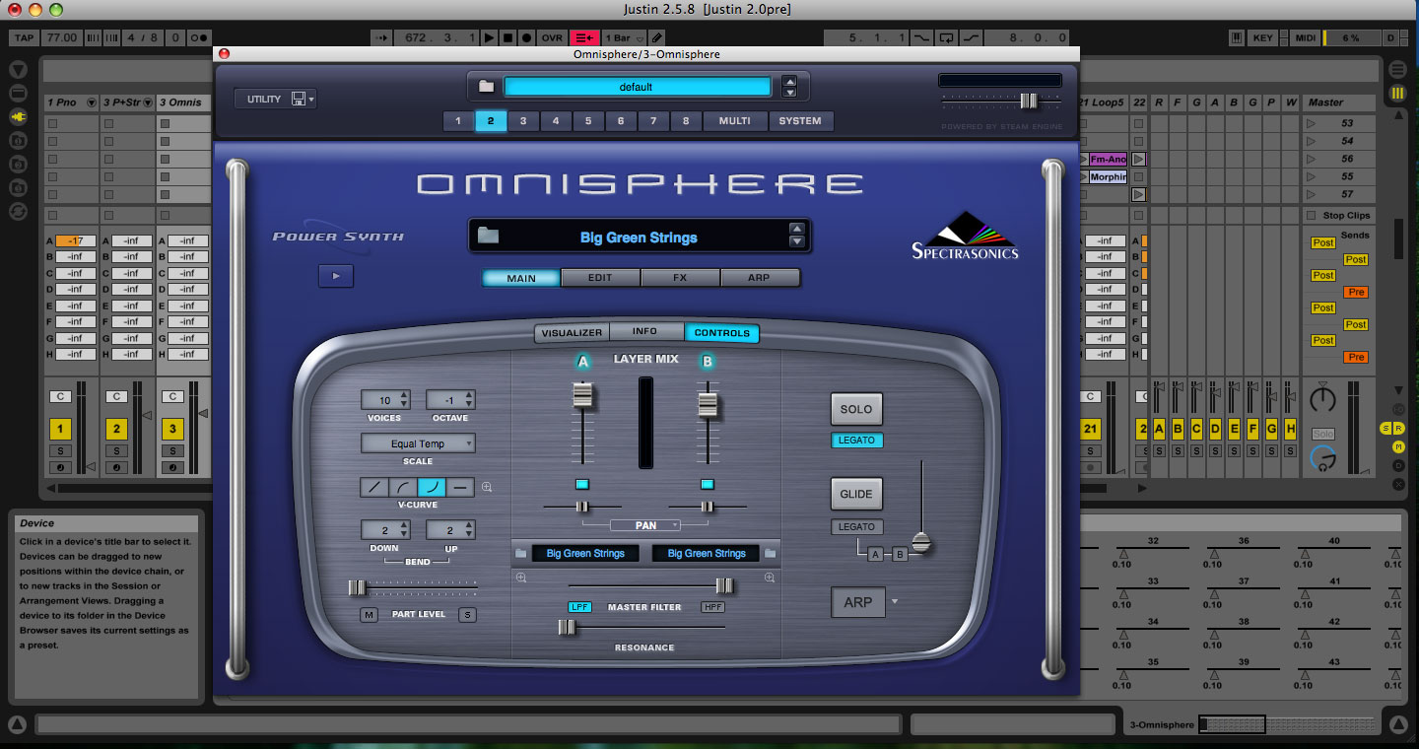Click the Mixer view icon at top right

click(x=1396, y=92)
